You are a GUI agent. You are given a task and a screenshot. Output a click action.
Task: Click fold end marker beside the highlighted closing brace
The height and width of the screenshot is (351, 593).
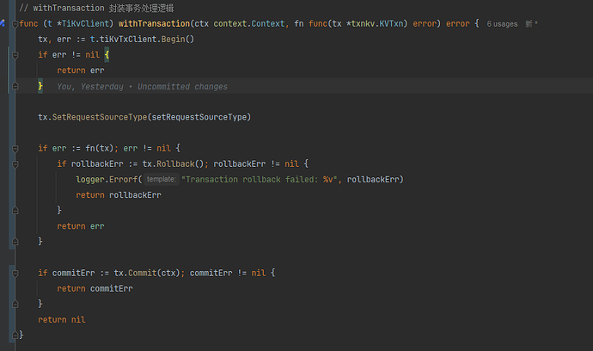tap(15, 86)
